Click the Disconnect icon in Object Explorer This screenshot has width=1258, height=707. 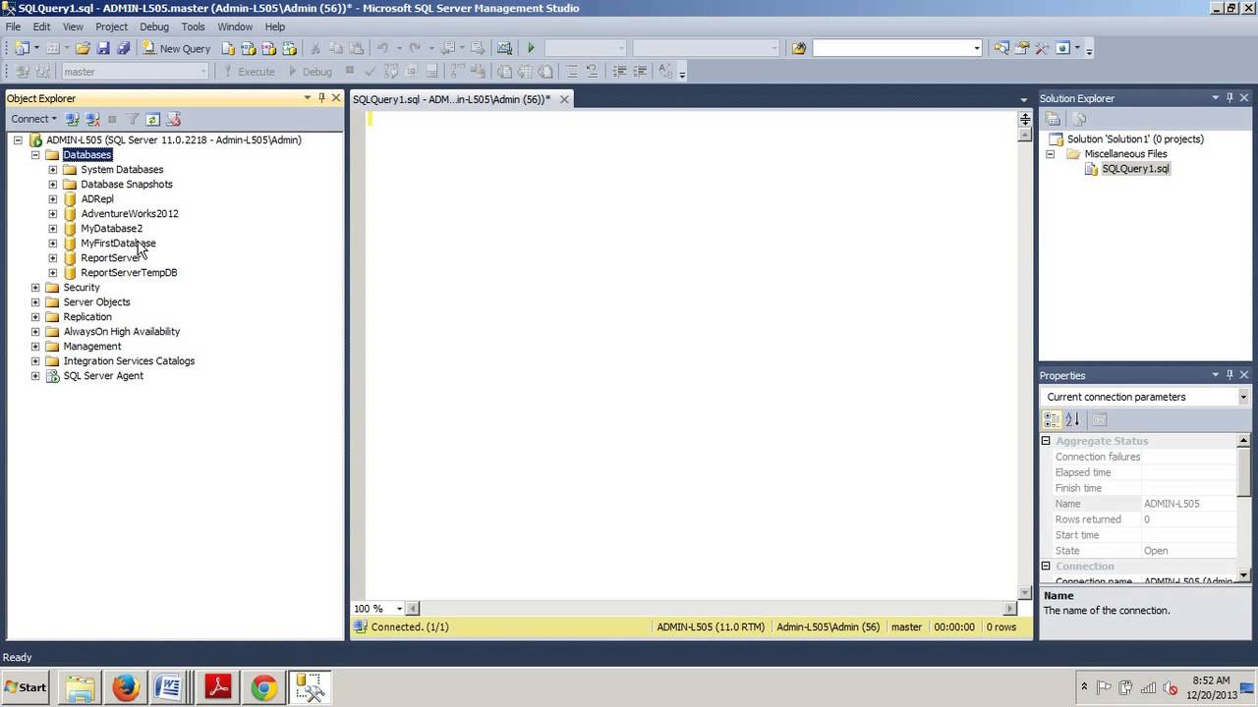(x=92, y=119)
